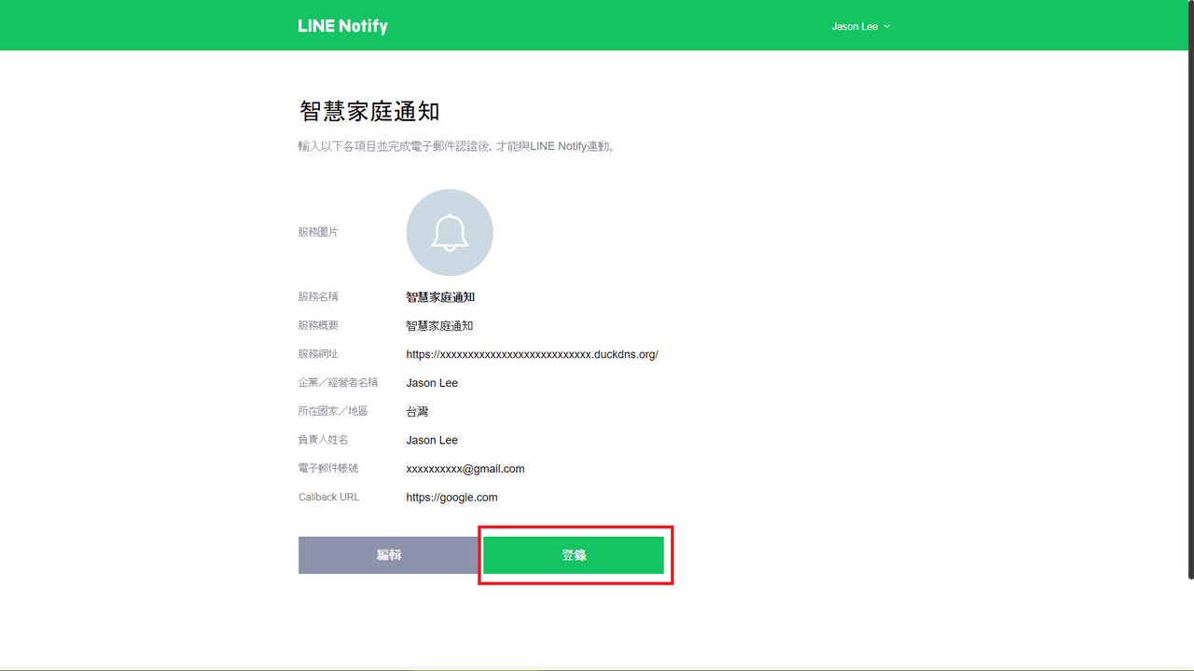Open the Jason Lee account dropdown

[861, 26]
